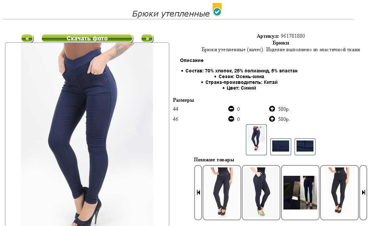Screen dimensions: 380x226
Task: Advance similar products carousel to the end
Action: [x=363, y=192]
